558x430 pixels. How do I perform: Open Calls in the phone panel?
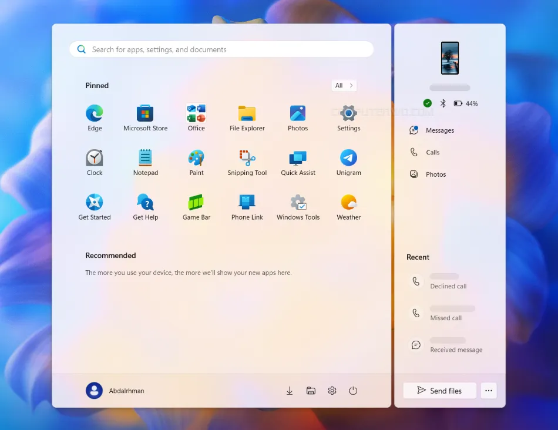click(x=425, y=152)
